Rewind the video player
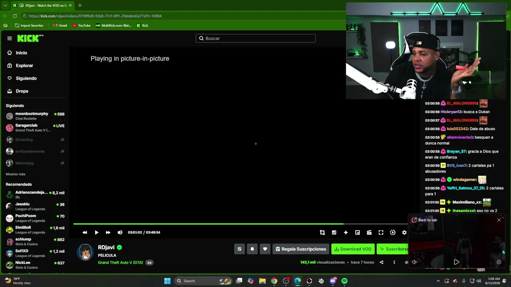The height and width of the screenshot is (287, 511). (85, 232)
